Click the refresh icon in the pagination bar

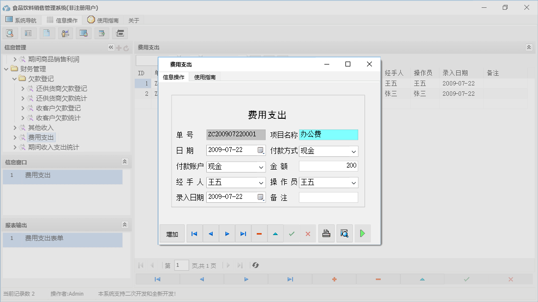[255, 265]
